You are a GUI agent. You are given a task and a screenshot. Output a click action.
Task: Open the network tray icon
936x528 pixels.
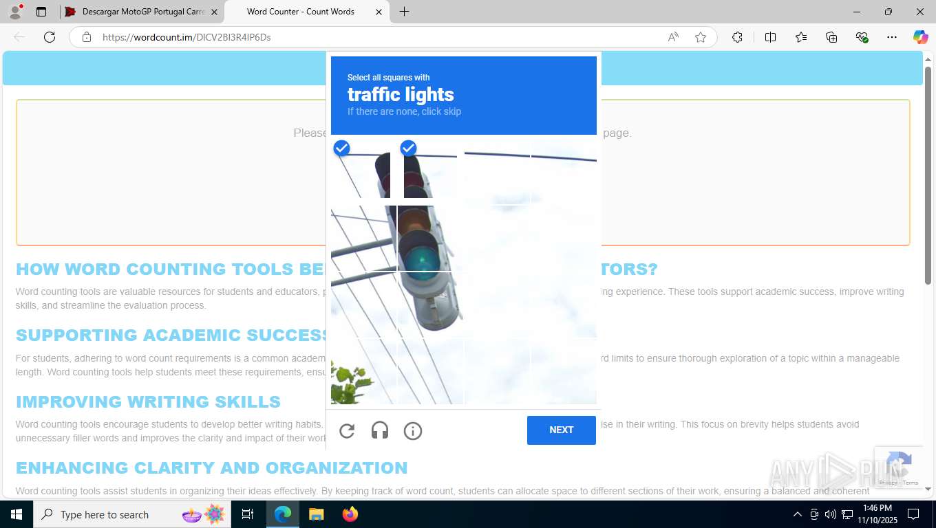848,514
